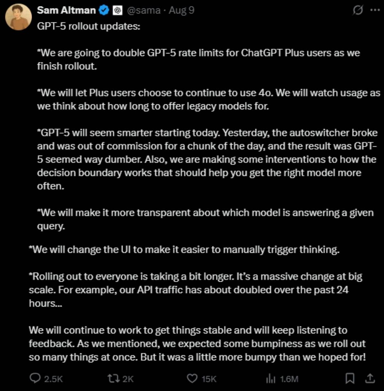Open Sam Altman's profile picture
This screenshot has height=391, width=384.
[x=18, y=17]
